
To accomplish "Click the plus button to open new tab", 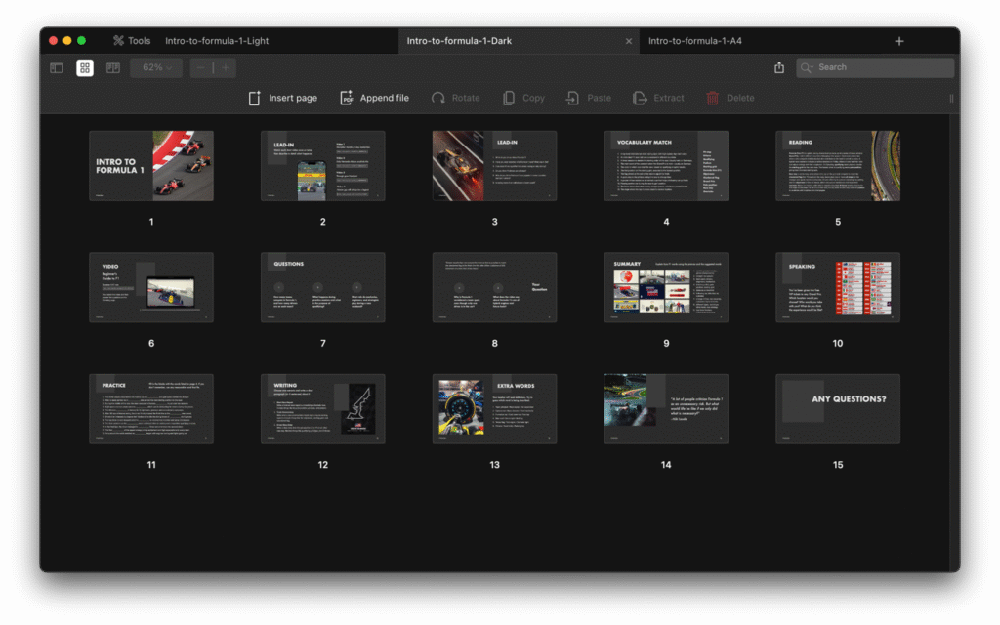I will click(x=898, y=41).
